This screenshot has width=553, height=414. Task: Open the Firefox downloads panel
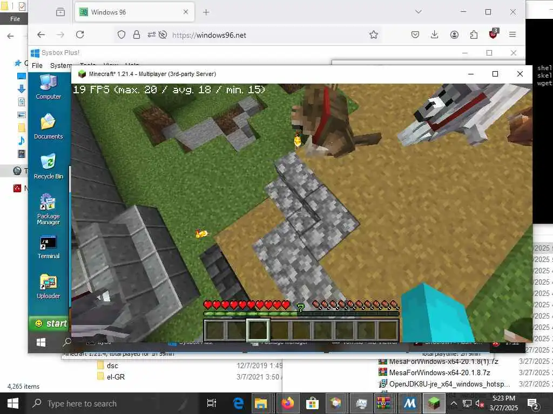435,34
